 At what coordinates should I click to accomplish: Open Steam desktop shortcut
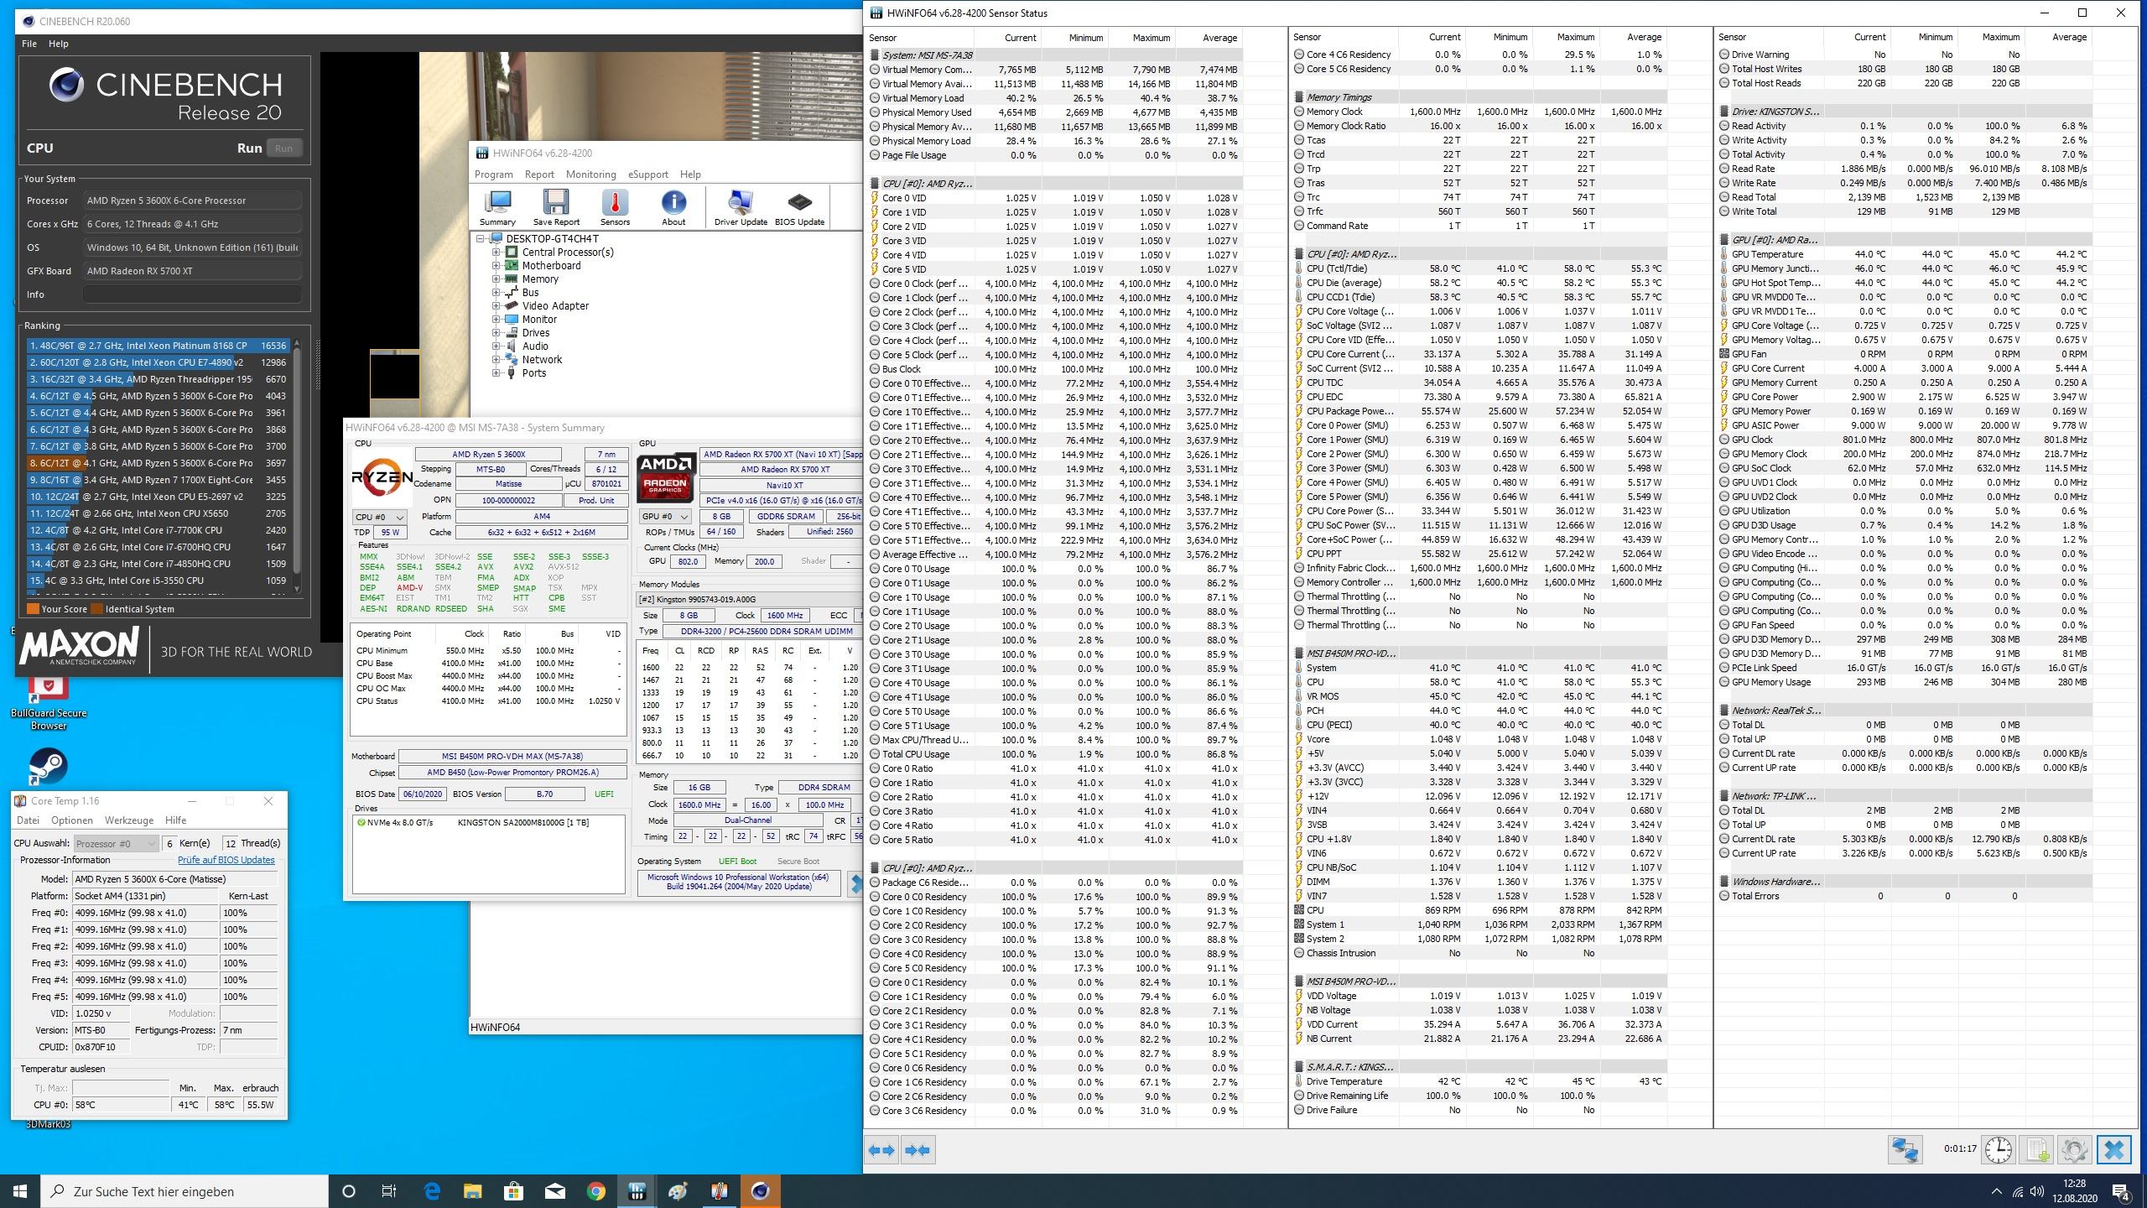pyautogui.click(x=49, y=766)
